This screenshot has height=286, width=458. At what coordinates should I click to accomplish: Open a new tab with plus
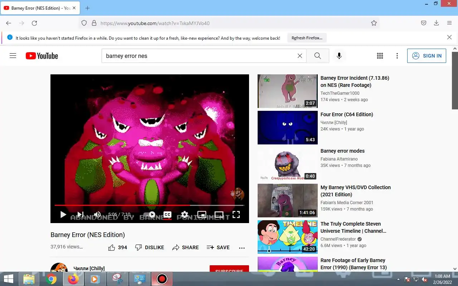[87, 8]
